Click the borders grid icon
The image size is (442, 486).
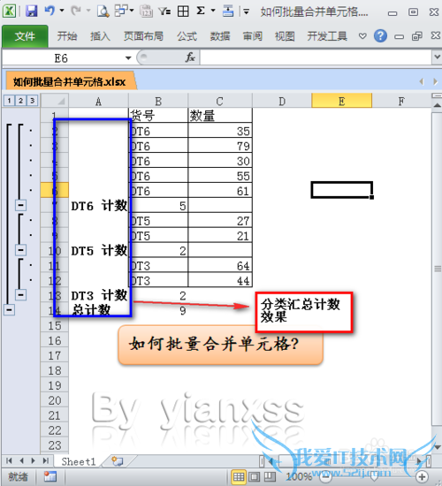tap(183, 11)
